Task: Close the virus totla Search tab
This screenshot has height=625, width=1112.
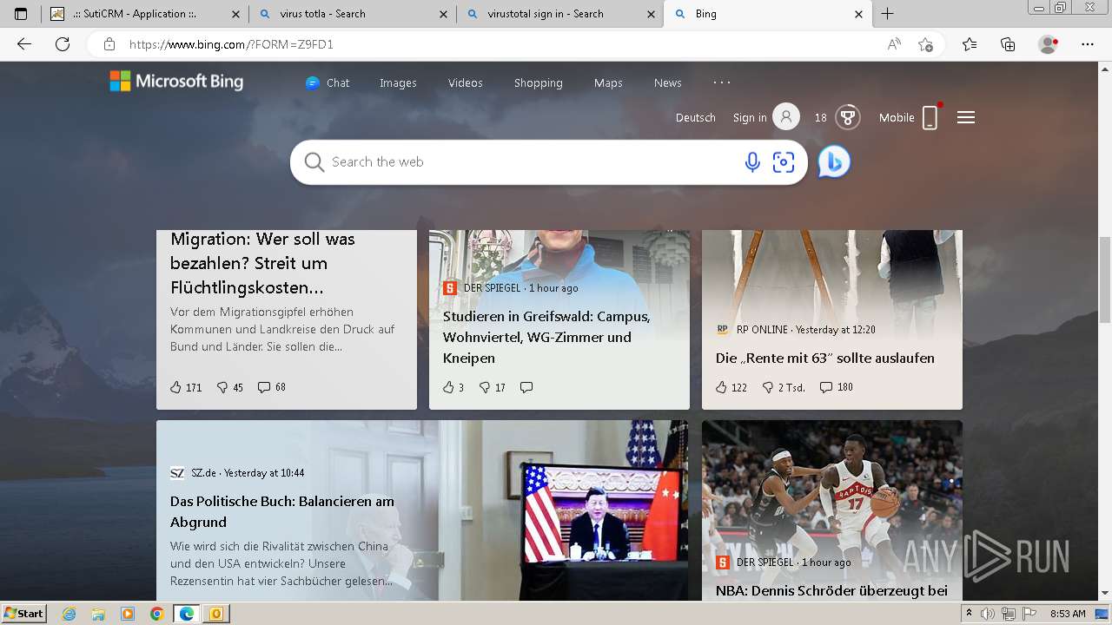Action: [x=444, y=14]
